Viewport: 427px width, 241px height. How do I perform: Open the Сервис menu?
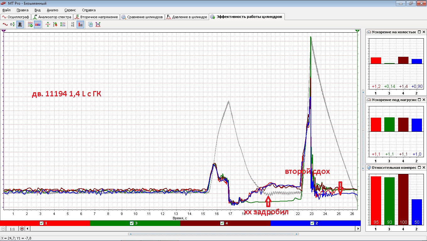coord(70,10)
